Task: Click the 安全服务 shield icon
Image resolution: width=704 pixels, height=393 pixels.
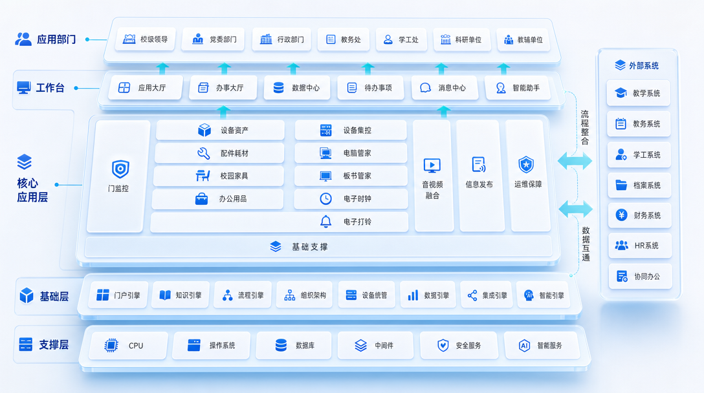Action: pyautogui.click(x=443, y=345)
